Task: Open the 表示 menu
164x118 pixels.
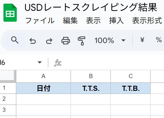Action: point(93,21)
